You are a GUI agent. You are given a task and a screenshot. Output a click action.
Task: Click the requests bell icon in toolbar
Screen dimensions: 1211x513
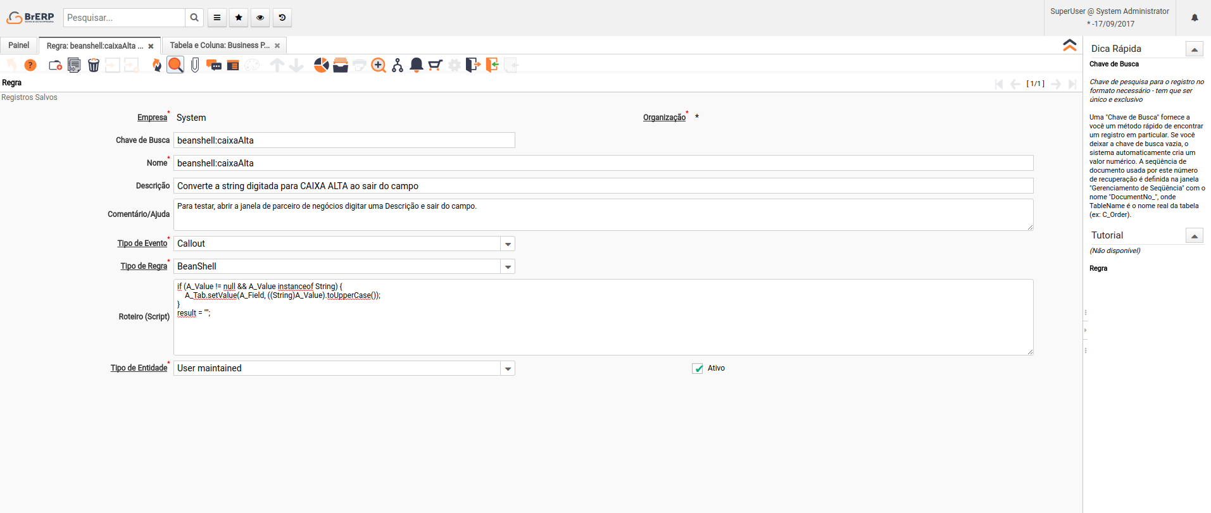click(x=417, y=65)
